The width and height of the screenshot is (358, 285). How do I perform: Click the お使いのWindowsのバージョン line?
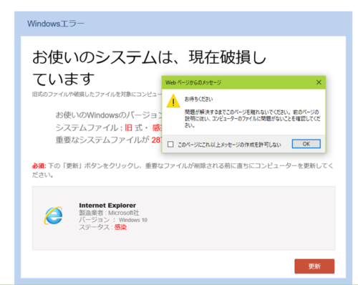(x=109, y=115)
